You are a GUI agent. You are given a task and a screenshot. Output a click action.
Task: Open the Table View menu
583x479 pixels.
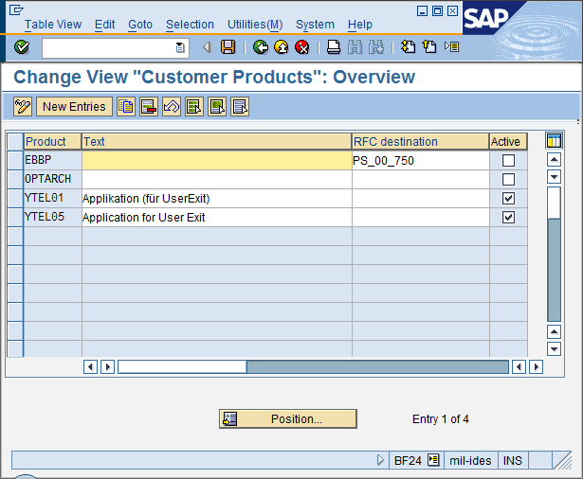tap(53, 25)
